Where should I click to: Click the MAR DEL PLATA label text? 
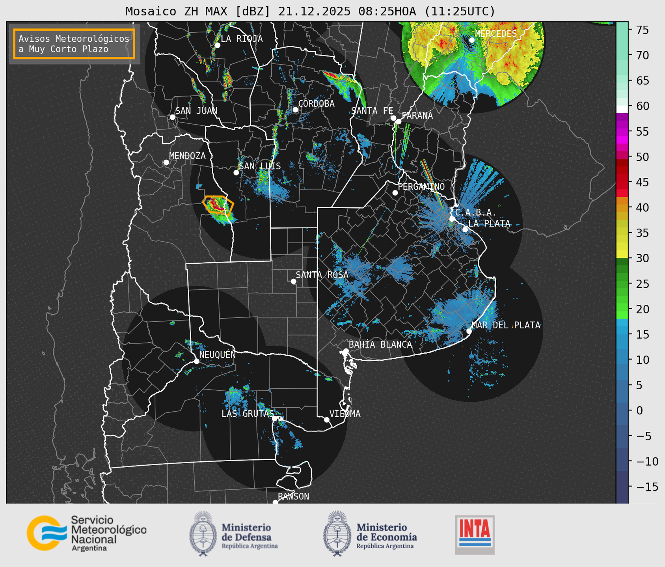pyautogui.click(x=506, y=325)
